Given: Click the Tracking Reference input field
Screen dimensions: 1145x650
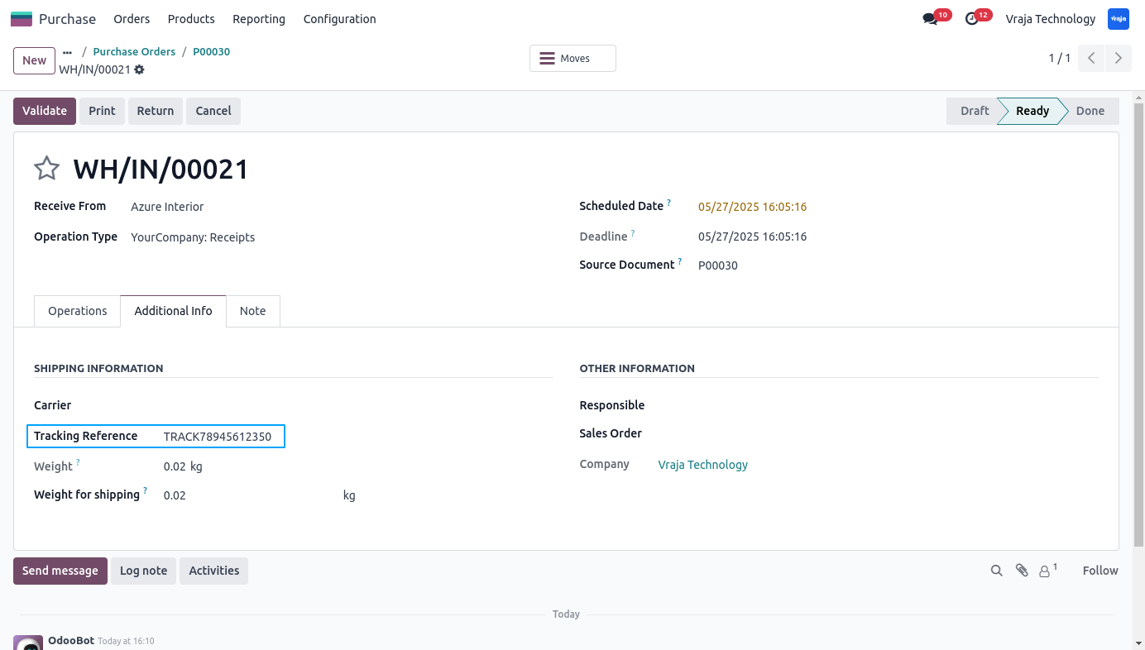Looking at the screenshot, I should (x=222, y=437).
